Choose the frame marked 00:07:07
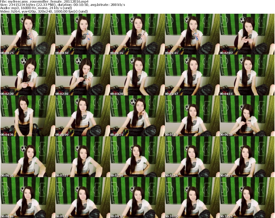 click(83, 157)
